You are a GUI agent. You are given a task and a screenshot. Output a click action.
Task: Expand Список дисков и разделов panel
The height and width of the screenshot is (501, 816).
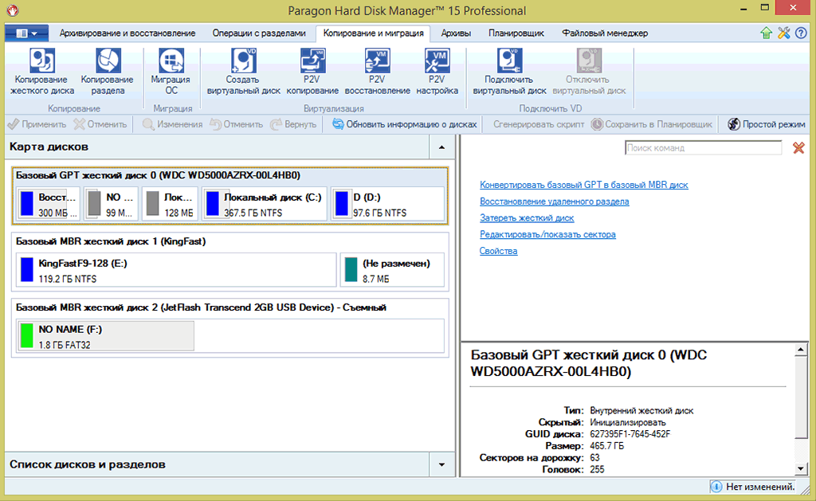441,464
